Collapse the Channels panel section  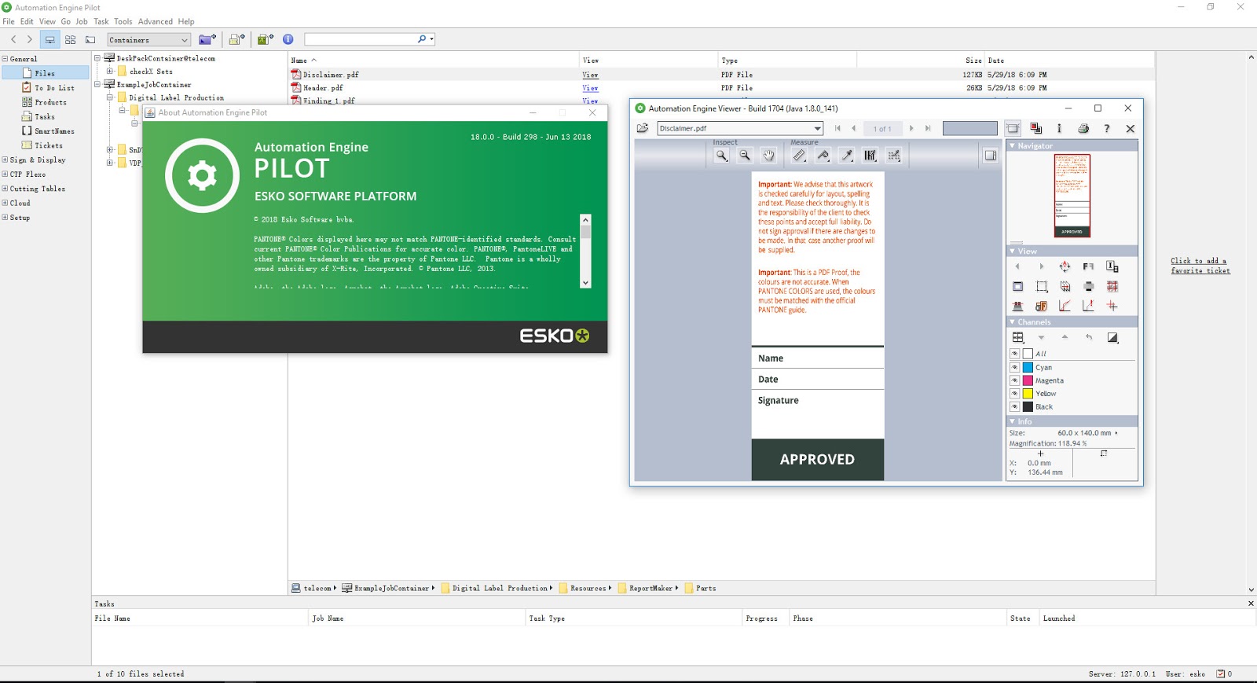coord(1012,322)
